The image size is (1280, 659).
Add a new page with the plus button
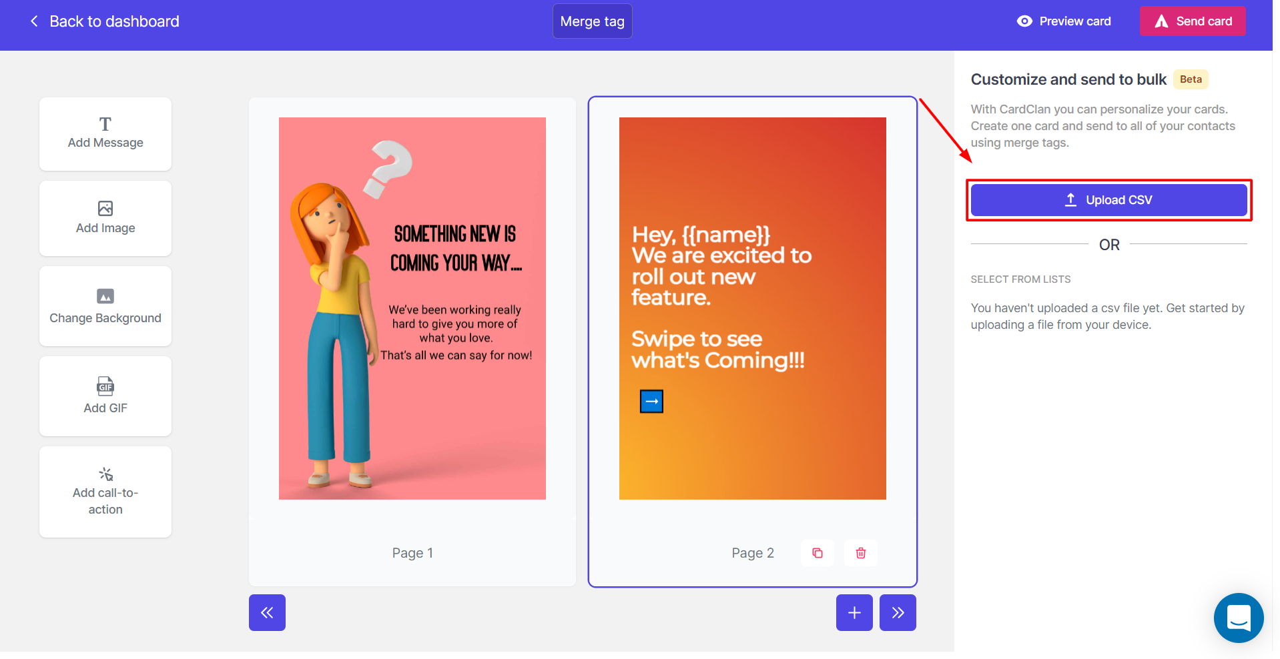(x=854, y=612)
